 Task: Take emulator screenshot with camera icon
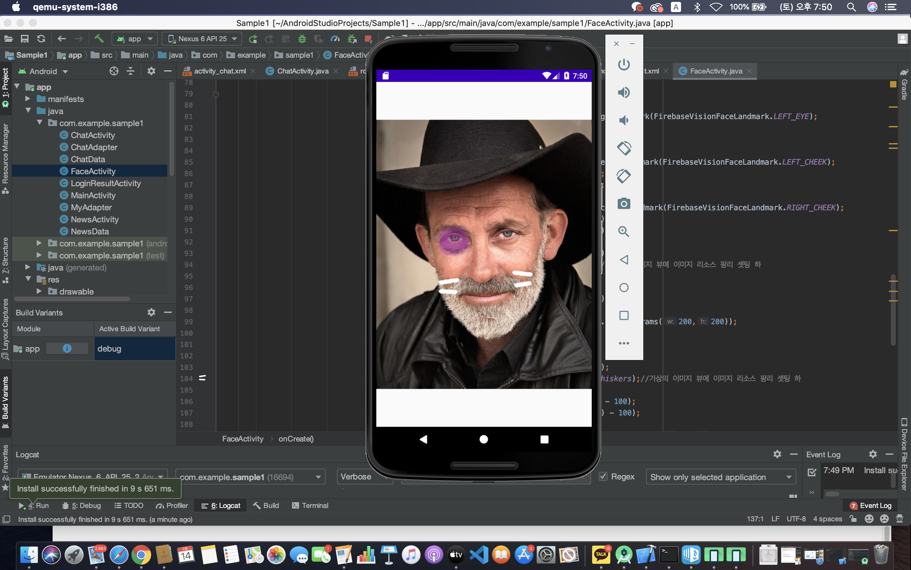[624, 204]
